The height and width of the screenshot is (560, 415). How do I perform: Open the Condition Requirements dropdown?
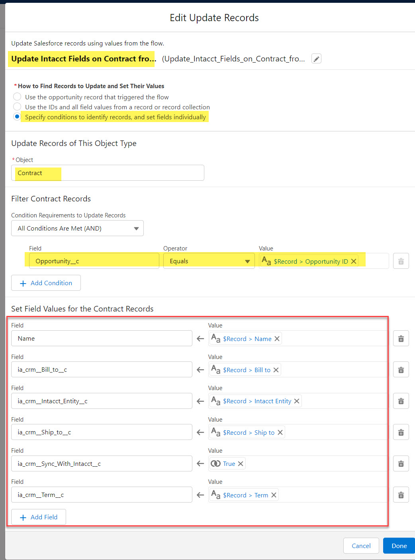(x=77, y=229)
